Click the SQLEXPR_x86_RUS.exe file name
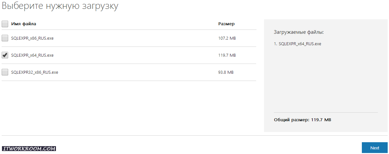 click(32, 38)
